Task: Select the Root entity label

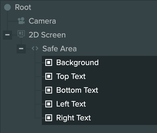Action: coord(23,7)
